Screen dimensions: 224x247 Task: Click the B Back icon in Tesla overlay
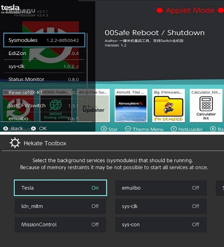click(6, 128)
